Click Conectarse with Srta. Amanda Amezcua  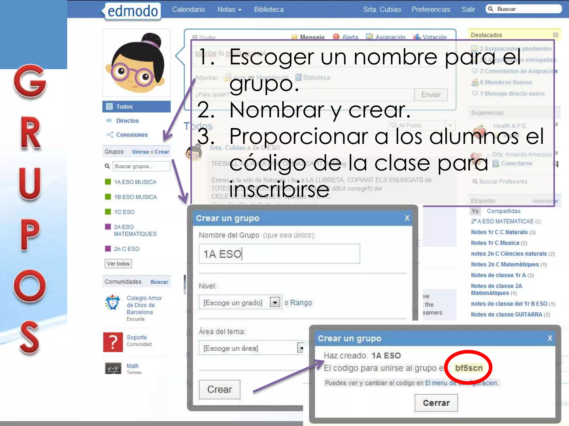click(x=516, y=164)
